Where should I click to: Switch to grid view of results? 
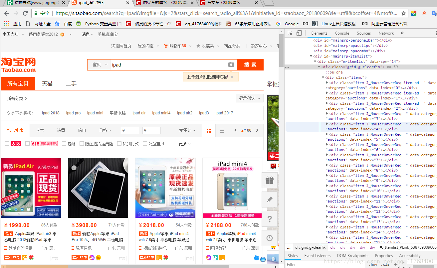(209, 130)
